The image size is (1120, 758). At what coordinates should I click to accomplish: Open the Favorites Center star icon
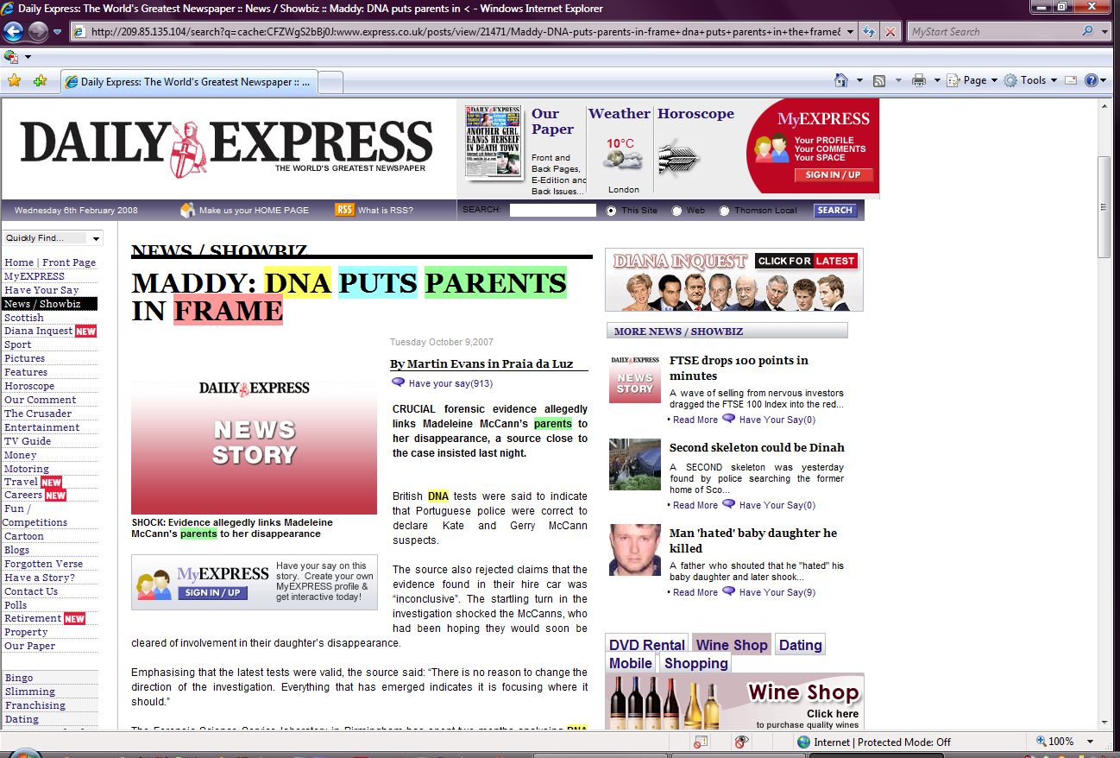coord(14,81)
